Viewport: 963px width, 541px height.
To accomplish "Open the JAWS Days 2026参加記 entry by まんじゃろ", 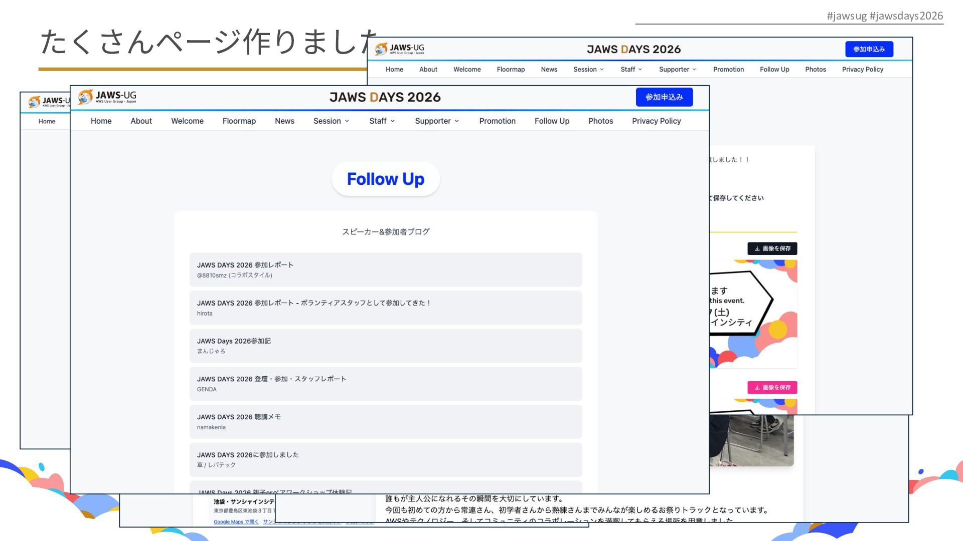I will coord(386,346).
